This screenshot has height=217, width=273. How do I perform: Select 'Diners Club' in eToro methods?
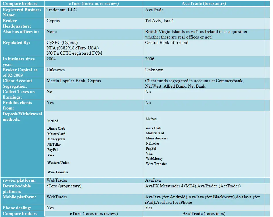point(56,128)
